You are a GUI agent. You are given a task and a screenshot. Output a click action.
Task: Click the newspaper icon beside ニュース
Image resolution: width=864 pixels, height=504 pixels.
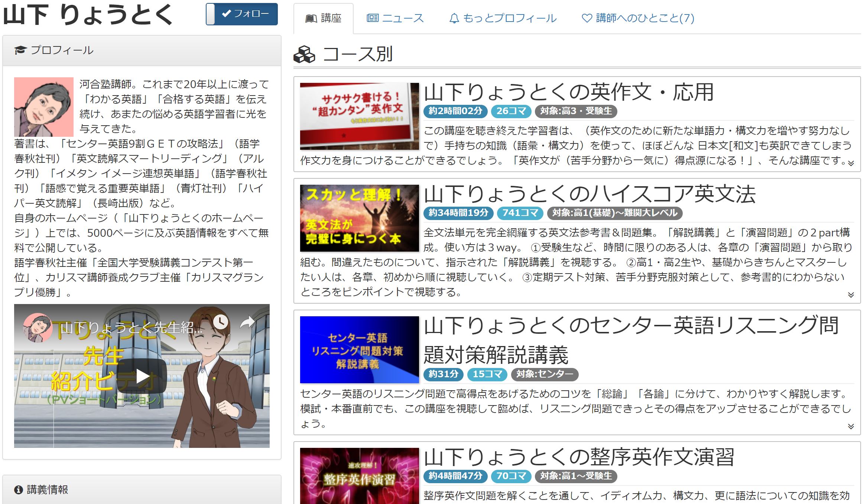(x=373, y=18)
